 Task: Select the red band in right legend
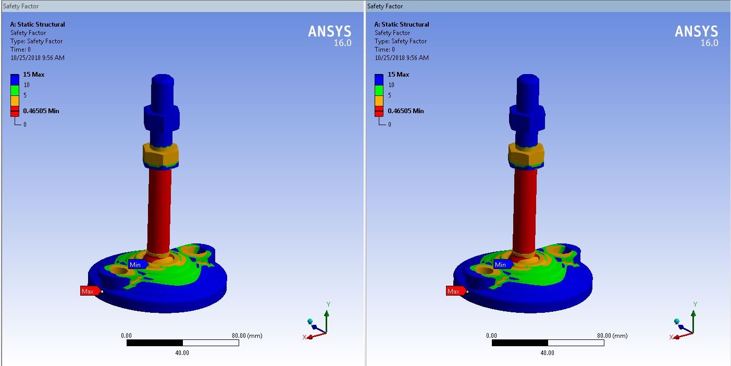(x=379, y=111)
